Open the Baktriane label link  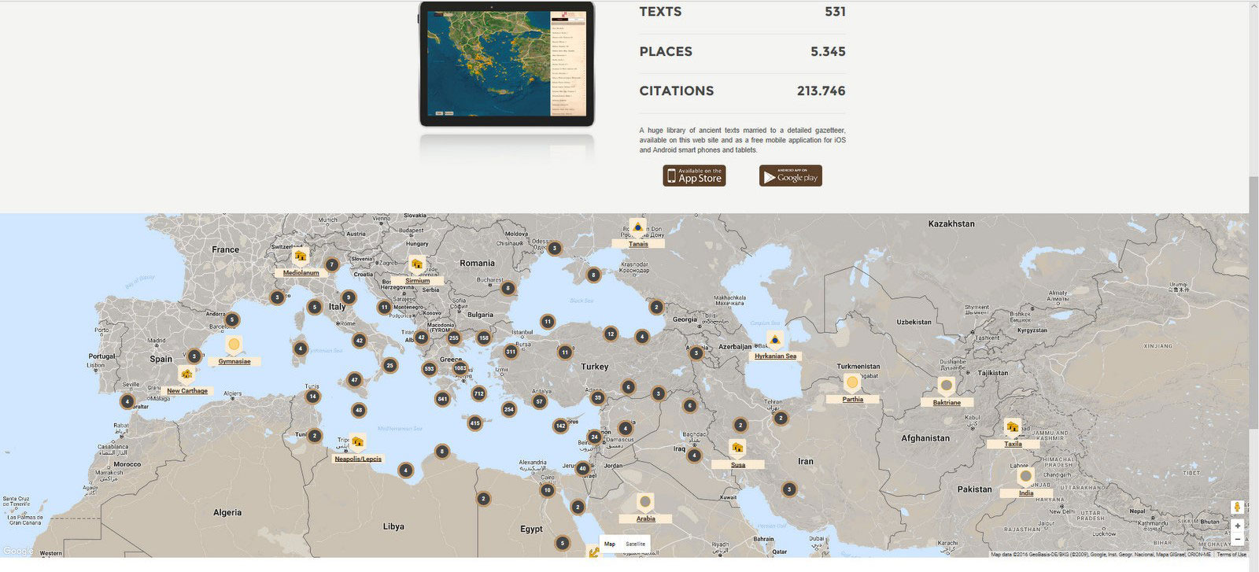(947, 403)
